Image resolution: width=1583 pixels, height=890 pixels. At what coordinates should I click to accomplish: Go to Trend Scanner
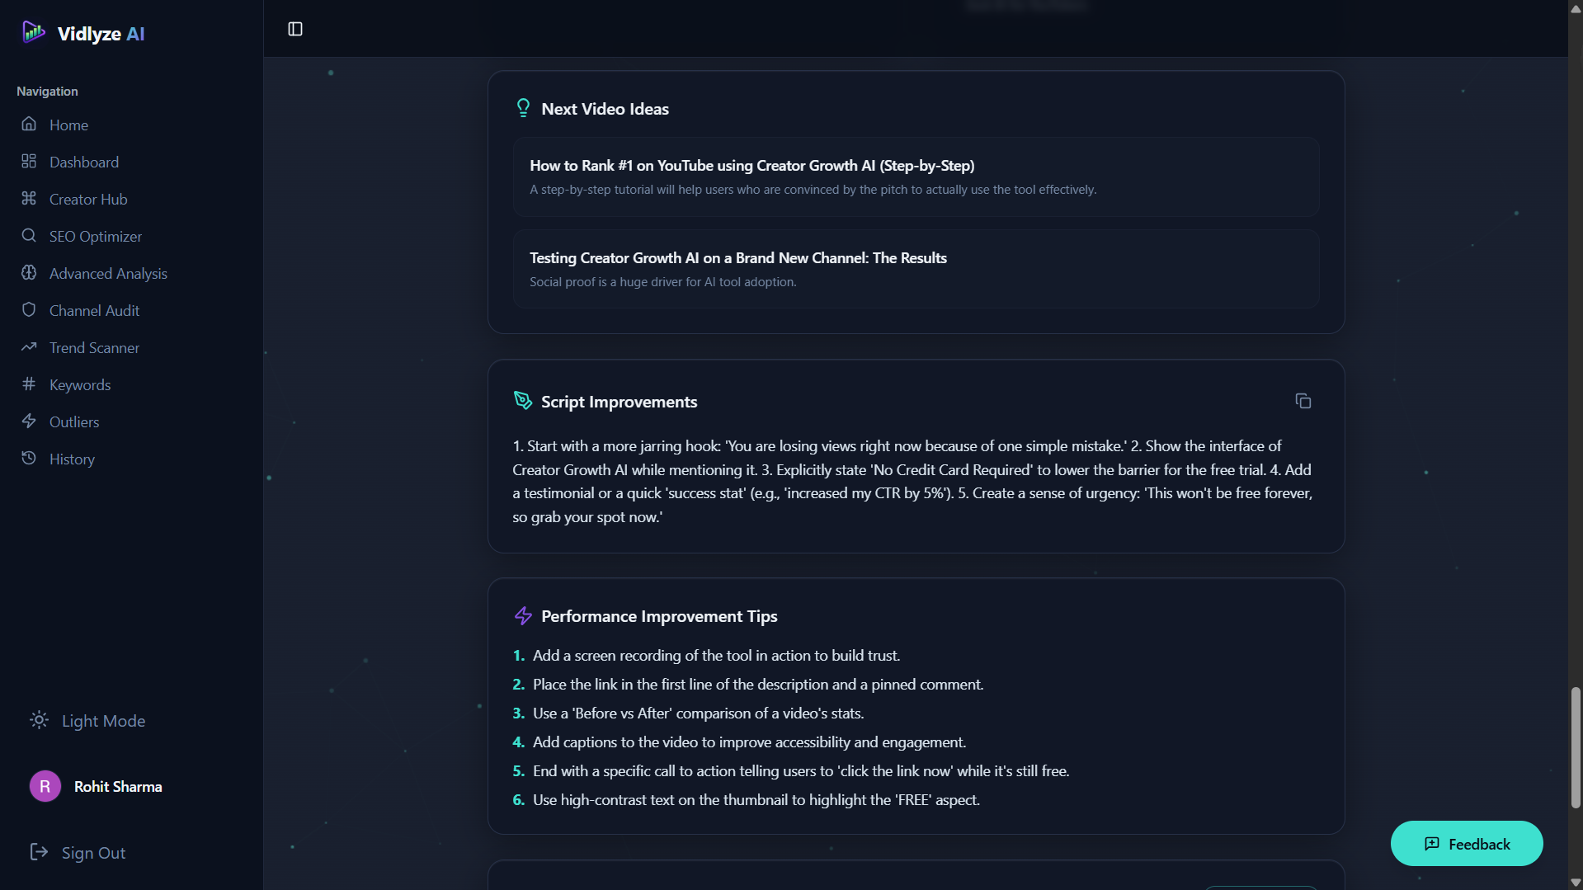(x=94, y=348)
